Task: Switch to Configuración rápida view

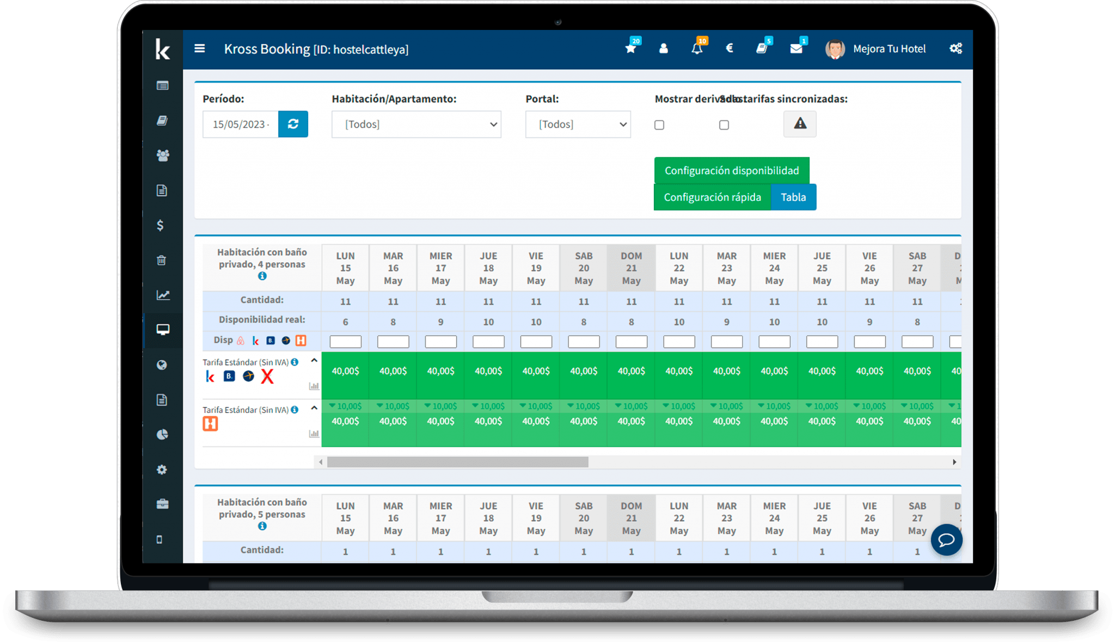Action: [712, 197]
